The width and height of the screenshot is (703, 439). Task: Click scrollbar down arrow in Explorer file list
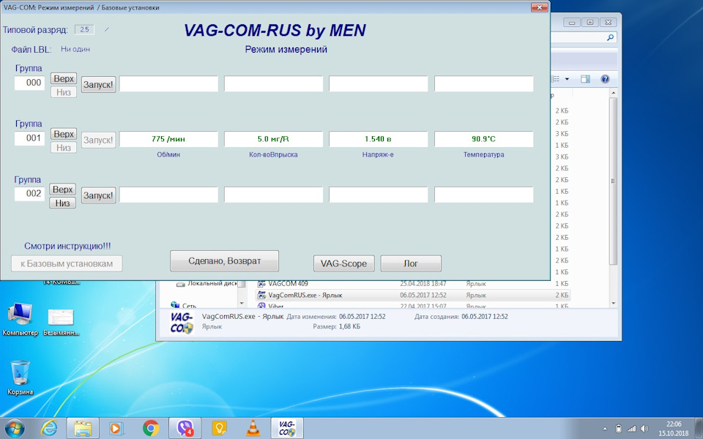pos(614,303)
